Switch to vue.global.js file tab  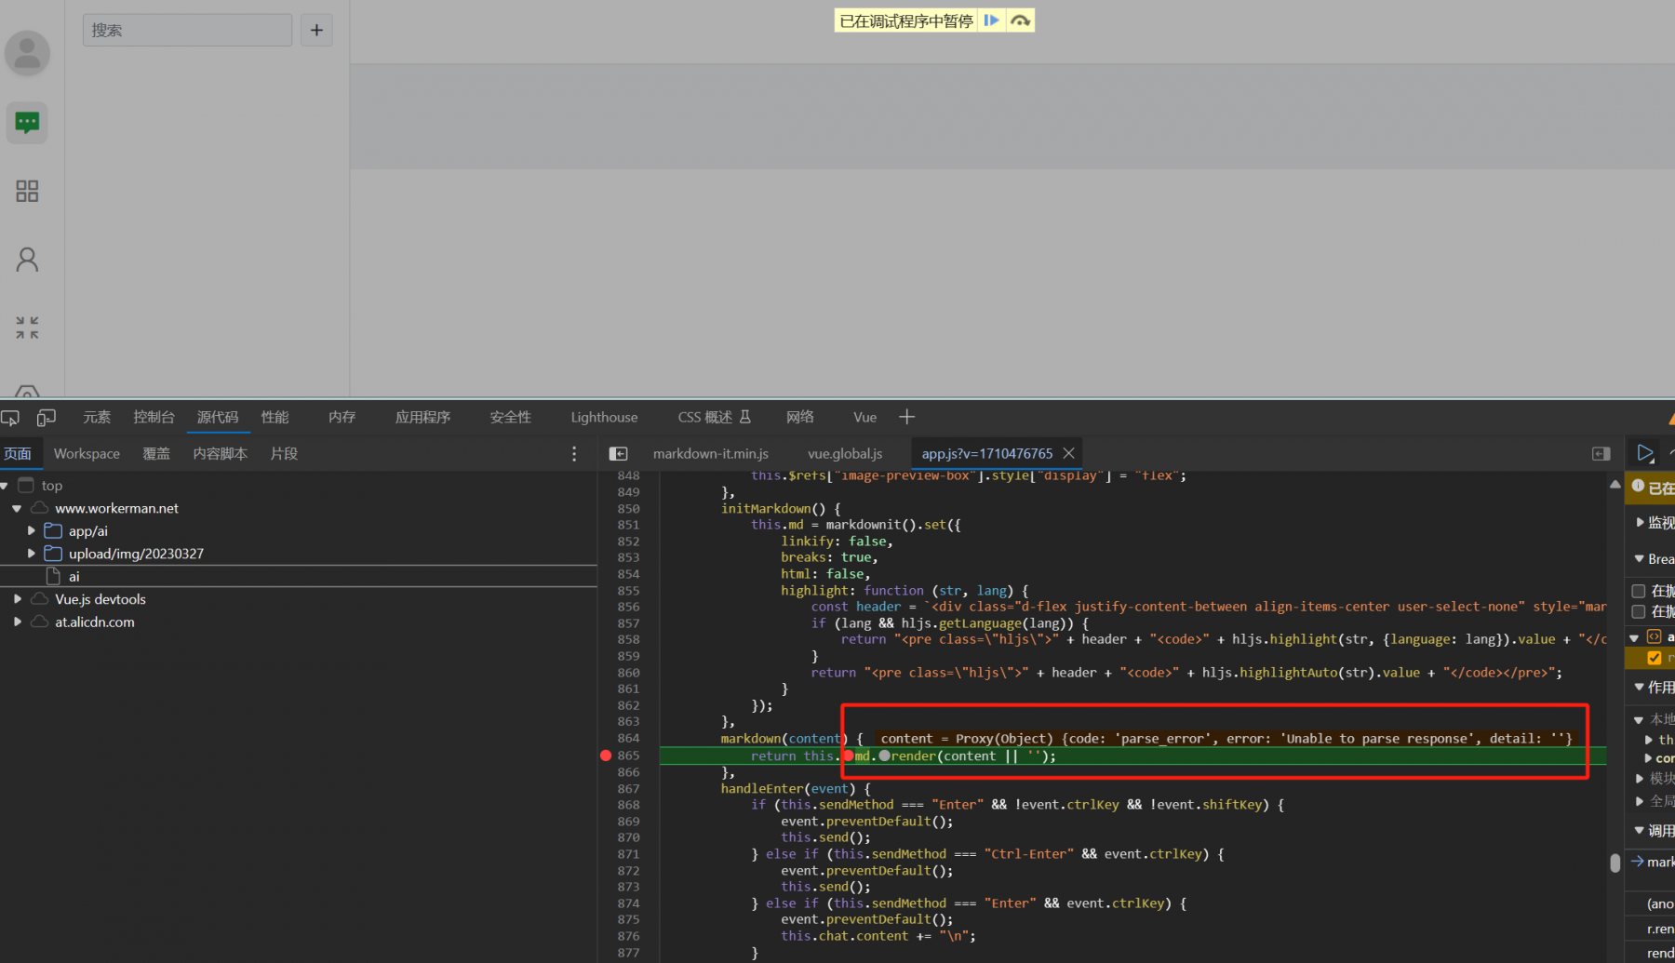tap(845, 453)
